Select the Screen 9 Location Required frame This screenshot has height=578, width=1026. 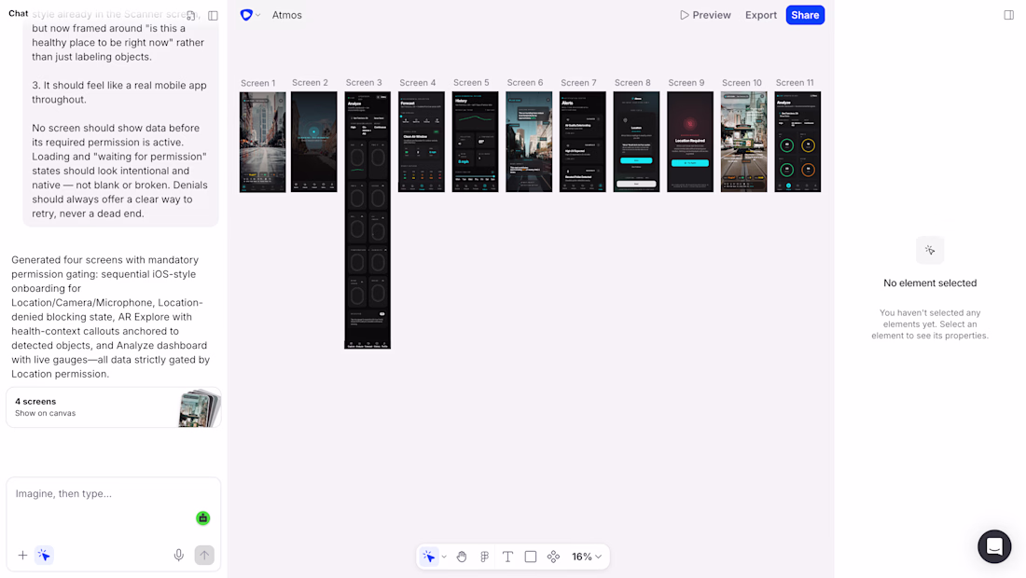[689, 142]
